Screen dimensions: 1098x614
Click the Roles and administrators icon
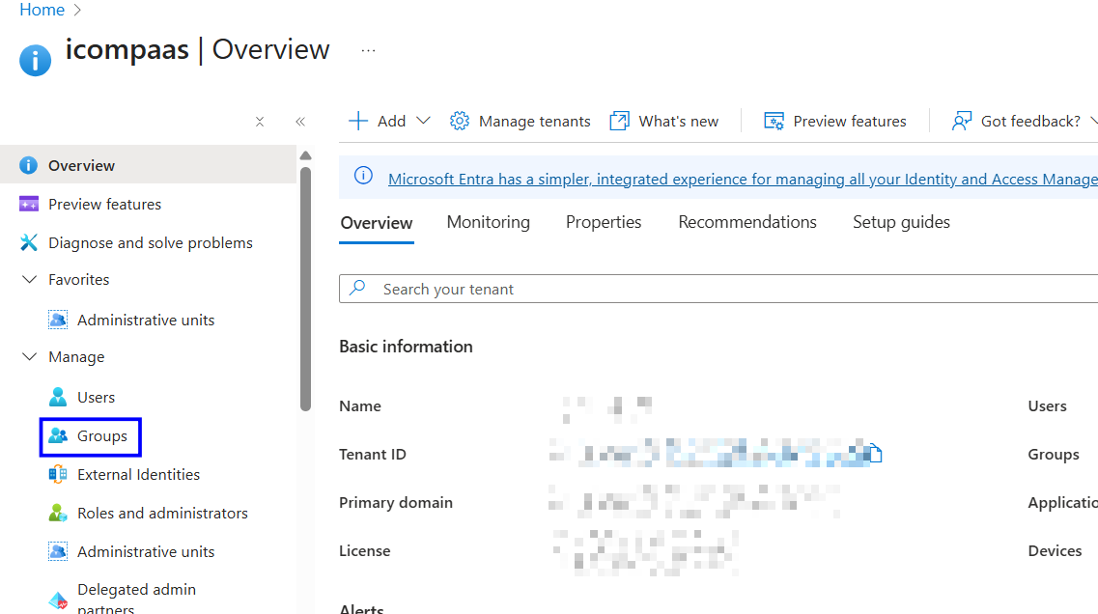click(57, 513)
